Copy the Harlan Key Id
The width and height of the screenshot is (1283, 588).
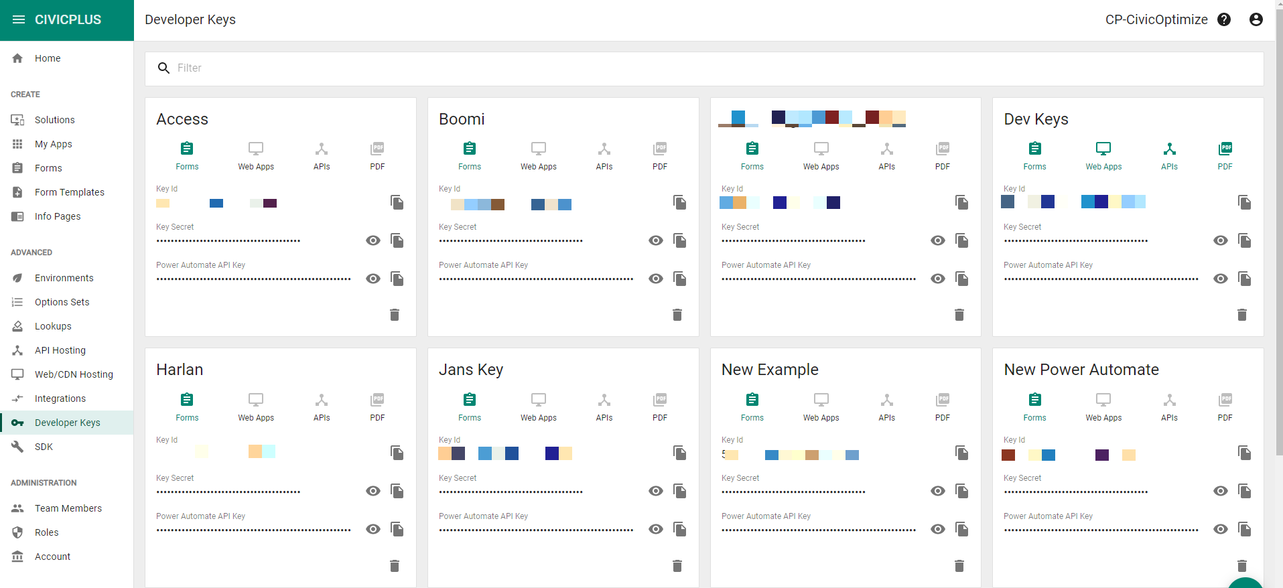tap(397, 453)
